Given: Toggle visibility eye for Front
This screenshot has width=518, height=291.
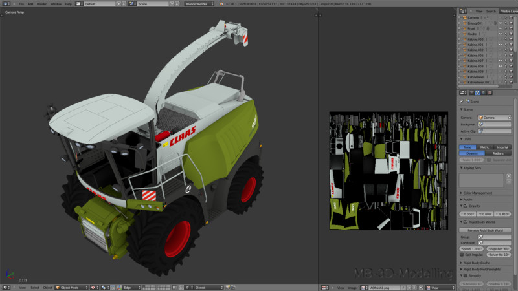Looking at the screenshot, I should pos(501,28).
